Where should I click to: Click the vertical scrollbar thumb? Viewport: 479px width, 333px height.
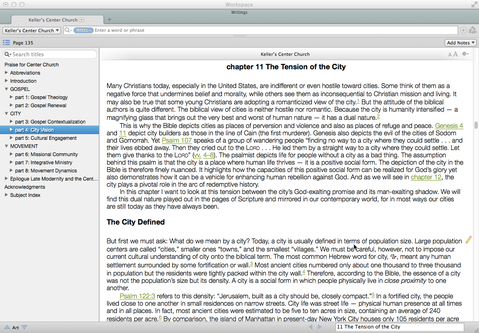(476, 125)
